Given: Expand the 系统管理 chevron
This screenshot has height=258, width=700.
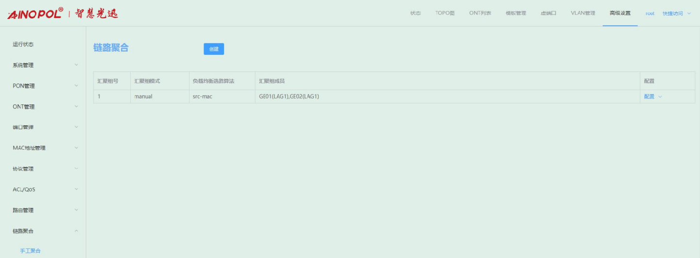Looking at the screenshot, I should [x=76, y=65].
